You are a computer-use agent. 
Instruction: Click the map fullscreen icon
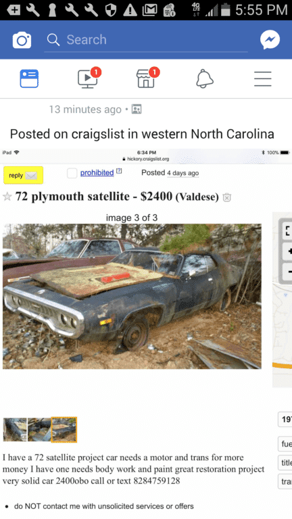click(287, 230)
